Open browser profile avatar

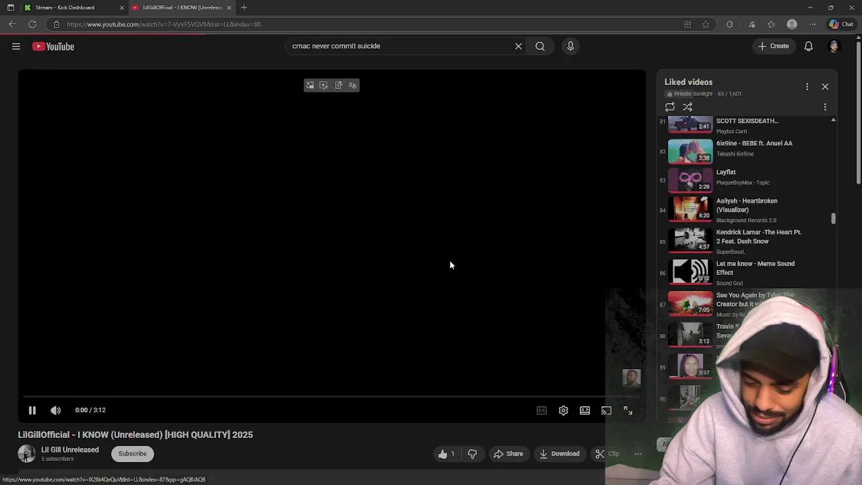pyautogui.click(x=792, y=24)
